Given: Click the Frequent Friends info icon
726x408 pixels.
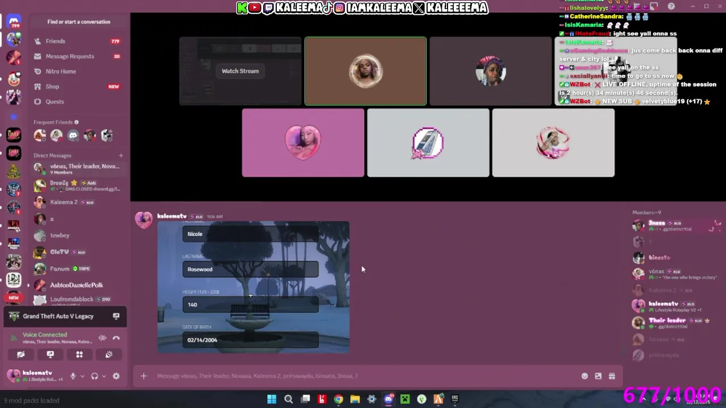Looking at the screenshot, I should (77, 122).
